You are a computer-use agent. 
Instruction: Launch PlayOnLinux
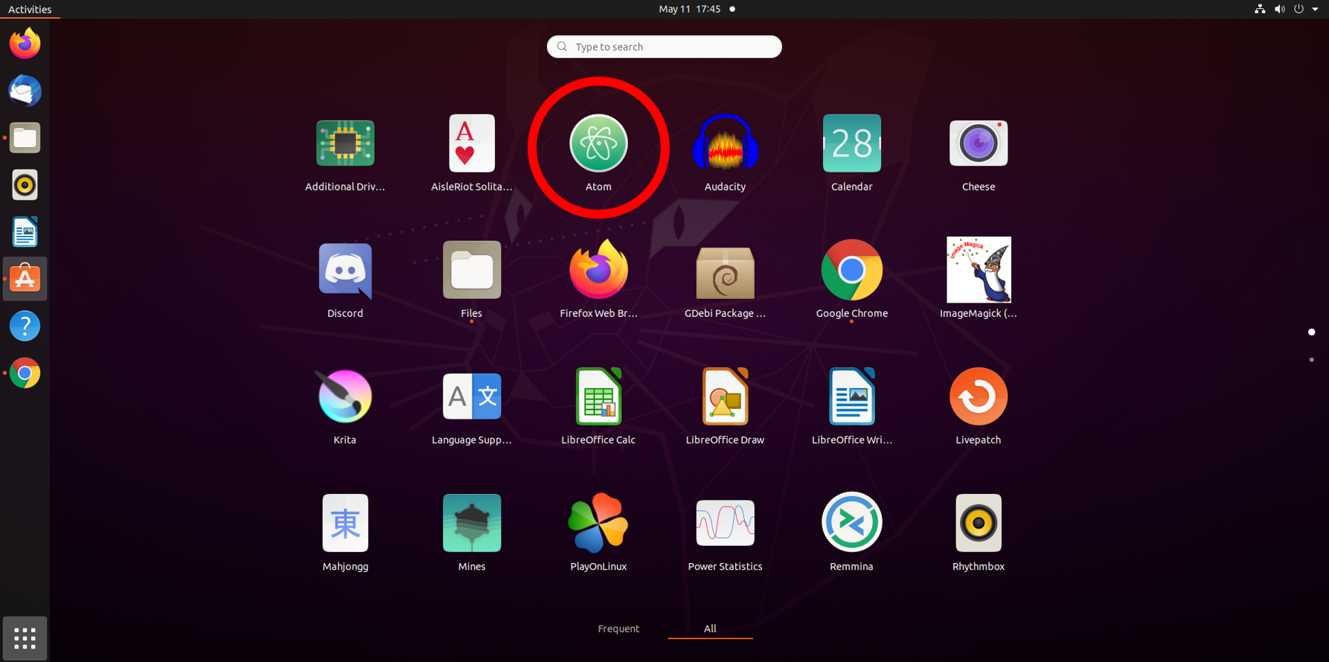(598, 524)
